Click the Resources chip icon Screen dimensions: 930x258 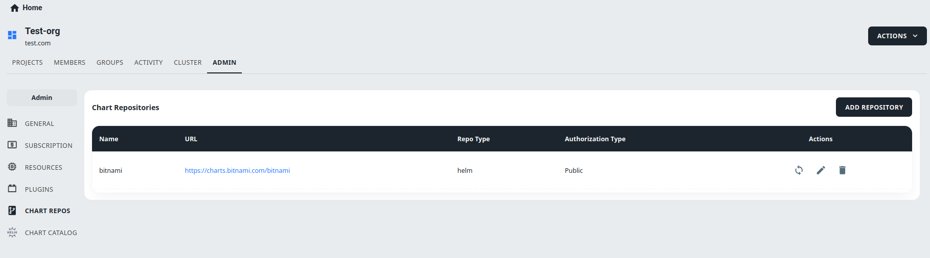[12, 167]
